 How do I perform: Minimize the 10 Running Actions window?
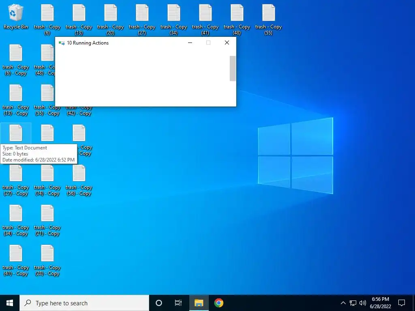(x=190, y=43)
